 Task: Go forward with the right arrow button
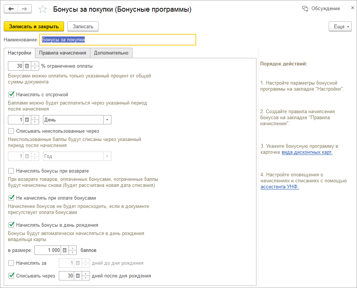point(25,9)
